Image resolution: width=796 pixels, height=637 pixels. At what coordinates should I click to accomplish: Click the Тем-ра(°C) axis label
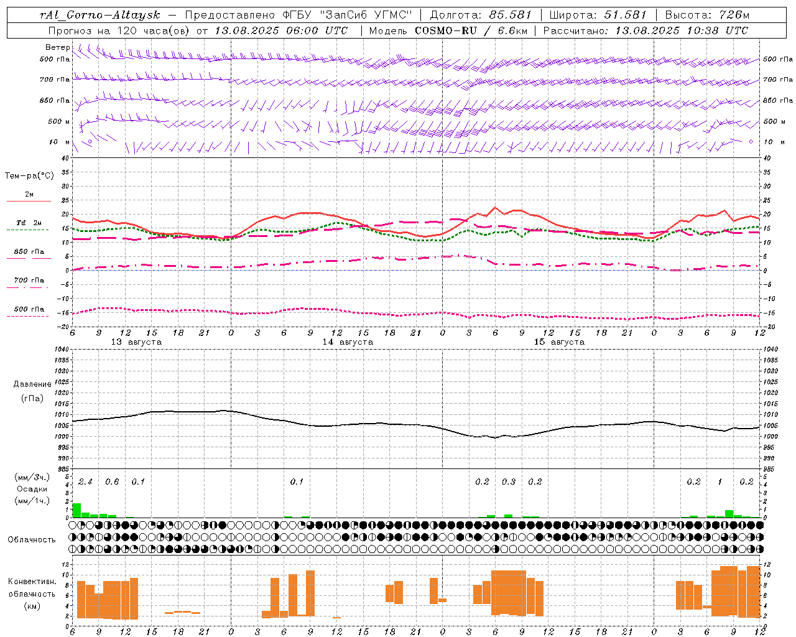pyautogui.click(x=29, y=176)
